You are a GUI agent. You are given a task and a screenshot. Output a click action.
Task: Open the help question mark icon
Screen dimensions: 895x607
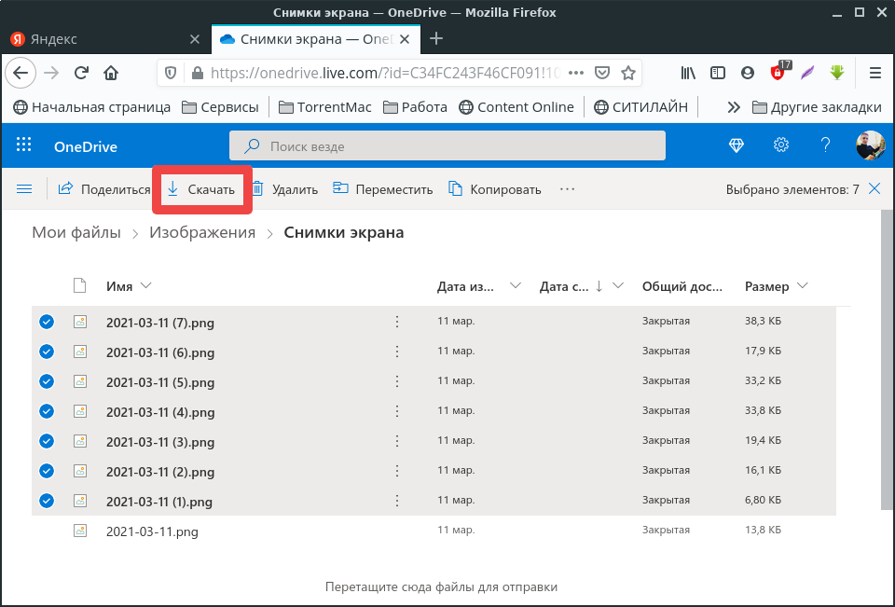pyautogui.click(x=825, y=145)
